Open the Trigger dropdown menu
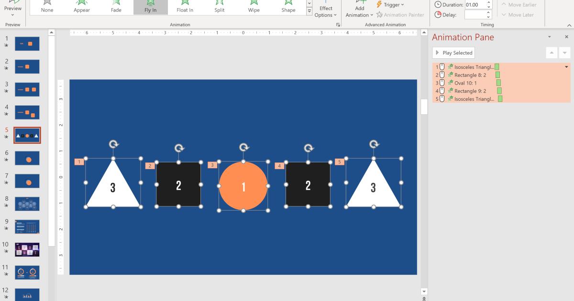This screenshot has width=574, height=301. click(x=392, y=5)
